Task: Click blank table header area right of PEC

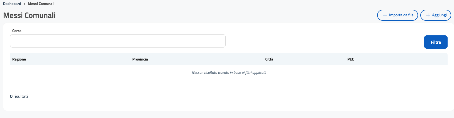Action: (401, 59)
